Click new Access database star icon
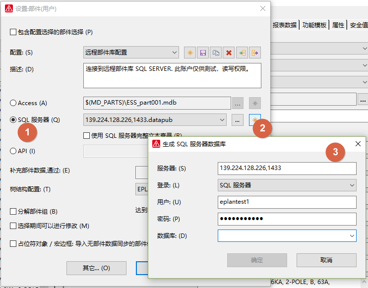This screenshot has height=288, width=368. pyautogui.click(x=255, y=103)
